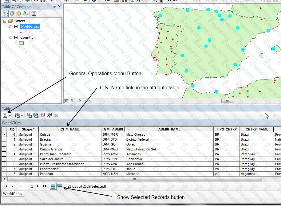Switch TOC to List By Visibility
Screen dimensions: 281x206
19,14
